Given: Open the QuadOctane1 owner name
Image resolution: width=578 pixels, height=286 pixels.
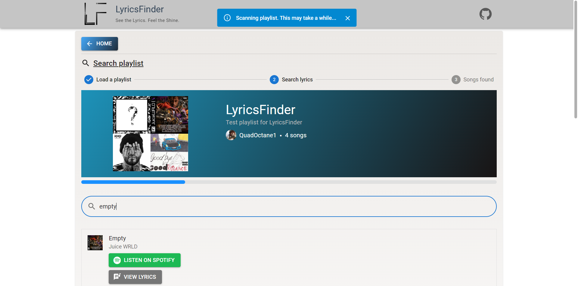Looking at the screenshot, I should point(258,135).
